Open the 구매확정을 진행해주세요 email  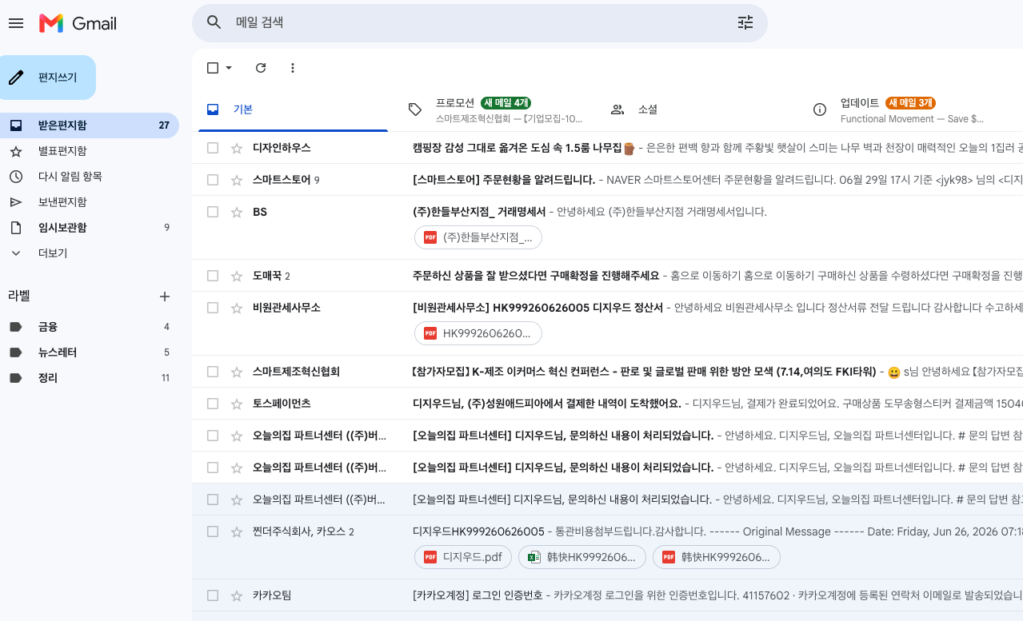(536, 276)
